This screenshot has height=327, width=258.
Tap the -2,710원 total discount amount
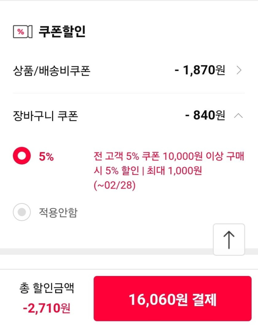click(46, 308)
